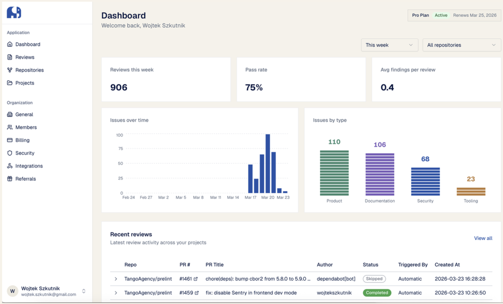Click the Billing card icon
Viewport: 503px width, 304px height.
pyautogui.click(x=10, y=140)
